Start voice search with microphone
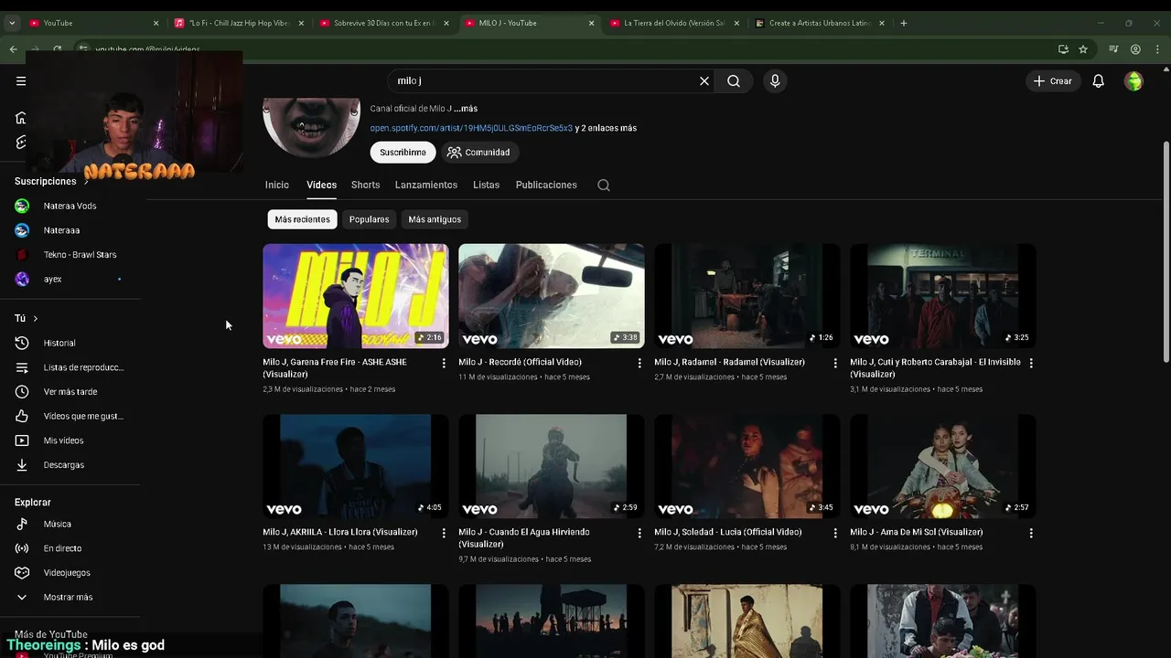Viewport: 1171px width, 658px height. point(775,81)
